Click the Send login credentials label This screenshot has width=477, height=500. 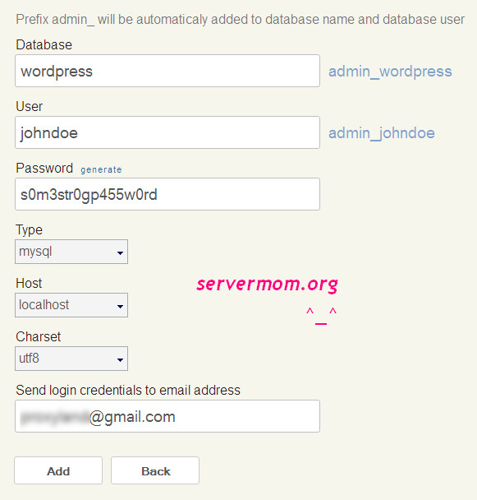[128, 391]
